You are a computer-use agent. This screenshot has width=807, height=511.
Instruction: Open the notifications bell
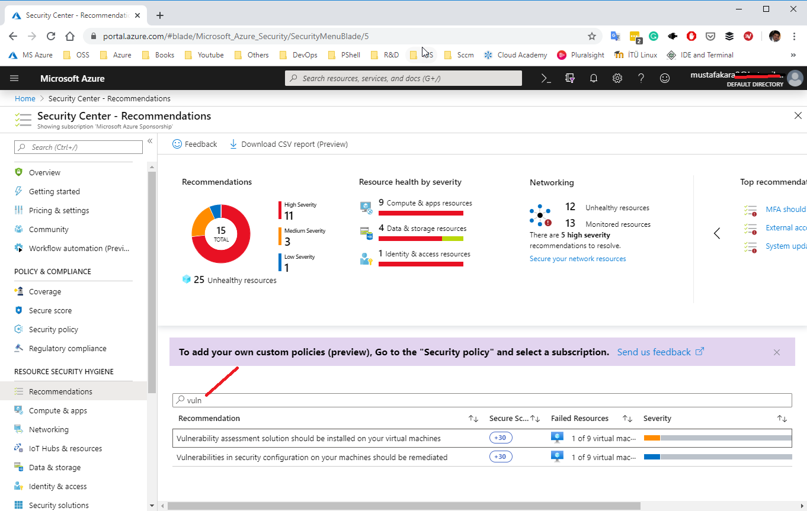[x=594, y=78]
